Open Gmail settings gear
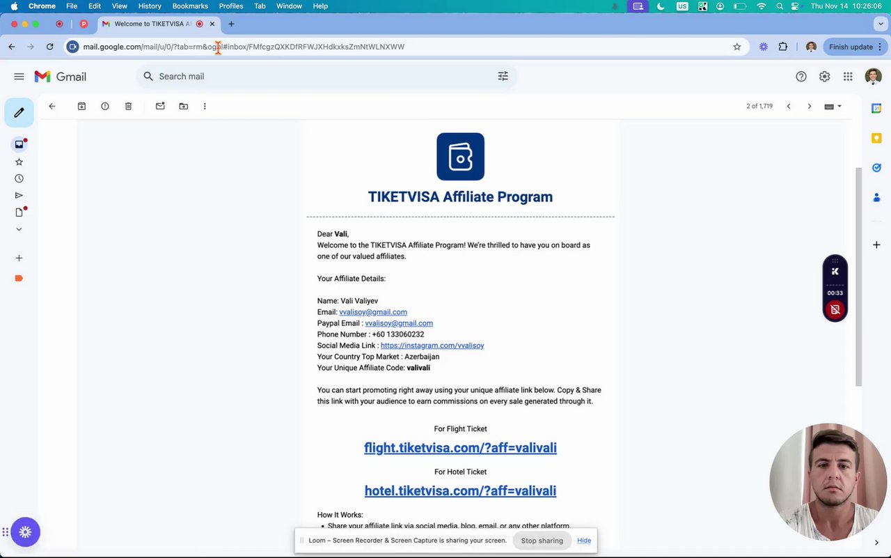Screen dimensions: 891x558 824,77
